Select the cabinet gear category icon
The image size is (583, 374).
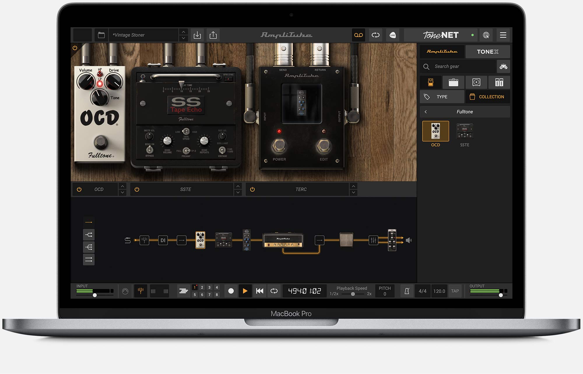[476, 82]
